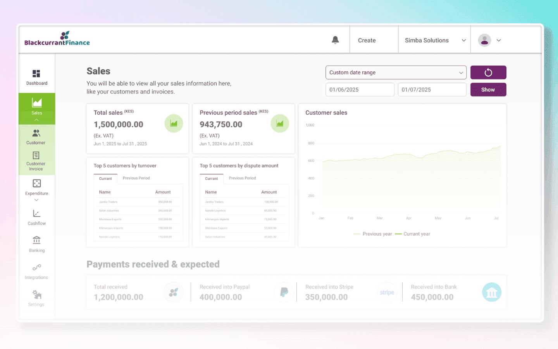Open the Simba Solutions company dropdown
Viewport: 558px width, 349px height.
(x=435, y=40)
